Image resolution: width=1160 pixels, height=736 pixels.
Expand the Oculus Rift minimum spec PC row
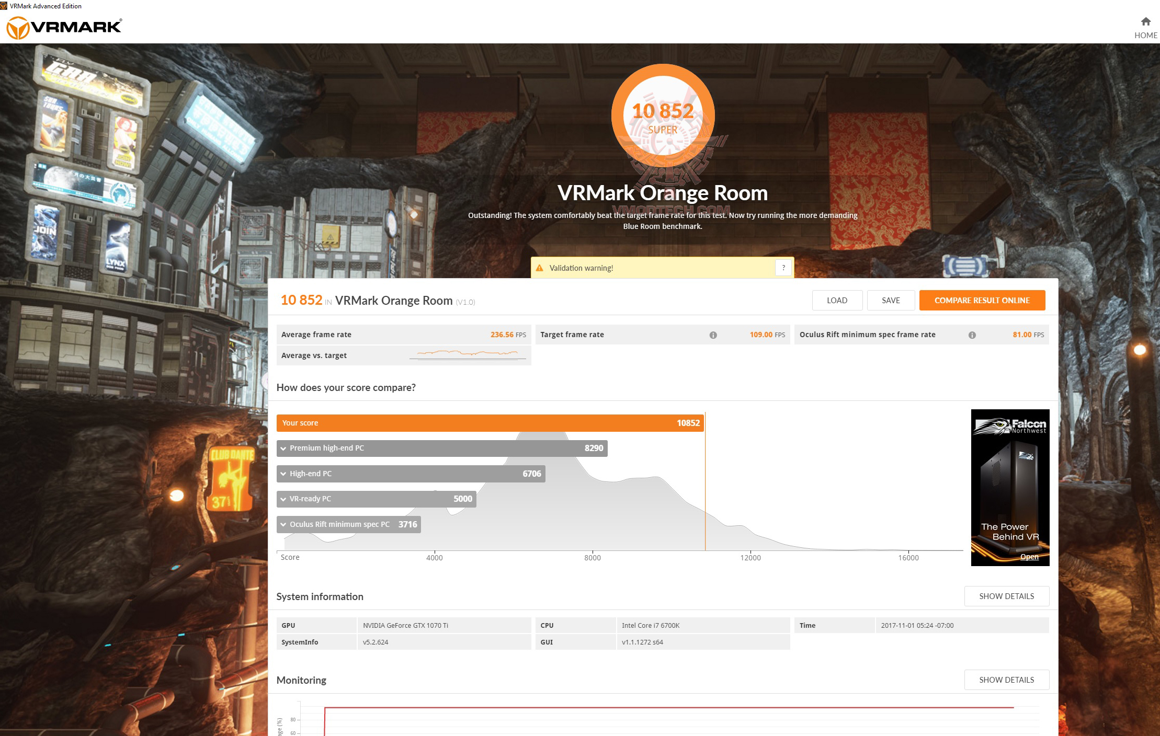click(283, 524)
